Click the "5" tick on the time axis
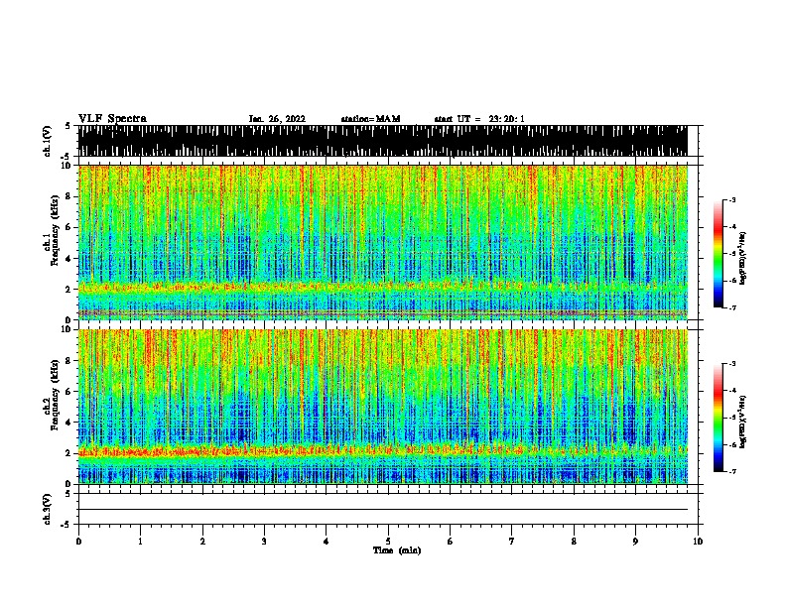The height and width of the screenshot is (607, 786). pyautogui.click(x=388, y=541)
